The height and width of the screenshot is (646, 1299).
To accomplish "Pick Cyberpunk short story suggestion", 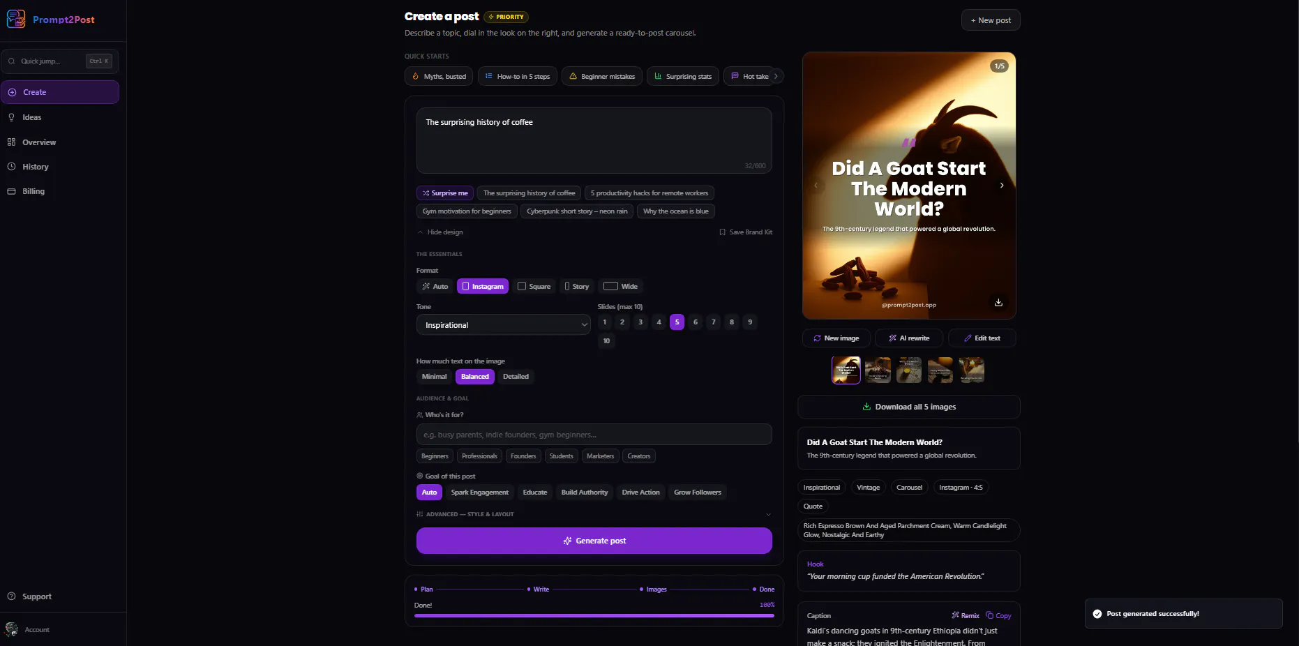I will click(x=577, y=211).
